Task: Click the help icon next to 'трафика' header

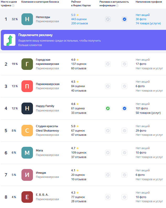Action: pos(13,5)
